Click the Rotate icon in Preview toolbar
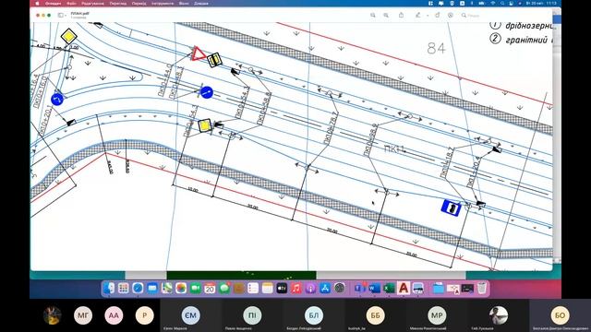Screen dimensions: 591x332 pos(437,15)
